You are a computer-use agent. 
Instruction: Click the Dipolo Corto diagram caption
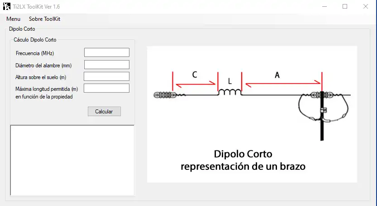[243, 160]
